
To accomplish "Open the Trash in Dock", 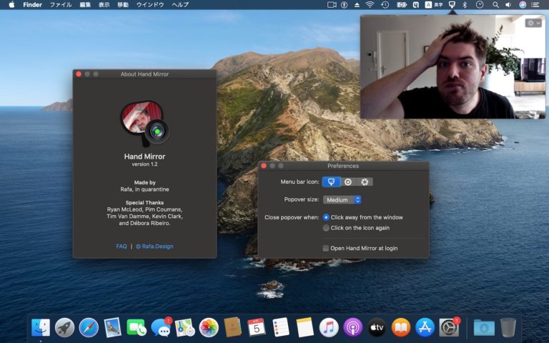I will (x=508, y=327).
